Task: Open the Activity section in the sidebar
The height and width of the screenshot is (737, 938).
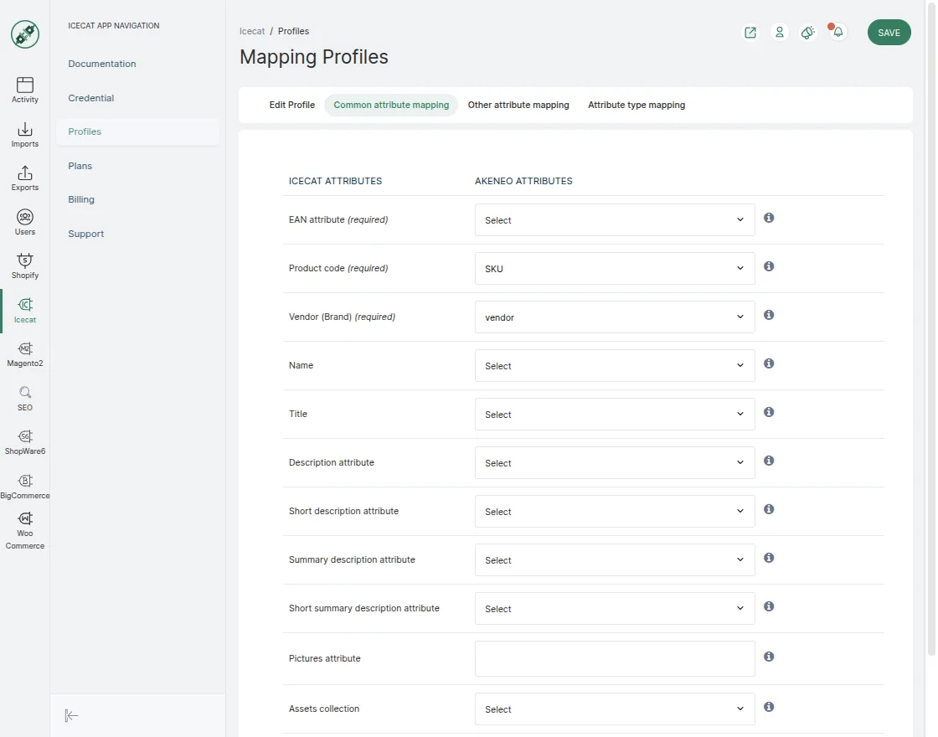Action: (x=24, y=90)
